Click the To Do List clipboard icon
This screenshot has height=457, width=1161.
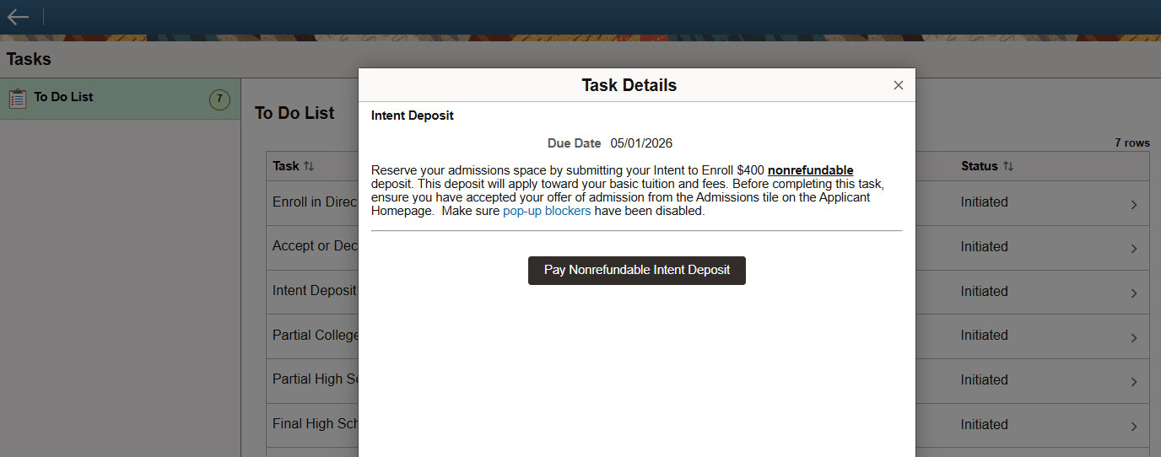[x=18, y=99]
